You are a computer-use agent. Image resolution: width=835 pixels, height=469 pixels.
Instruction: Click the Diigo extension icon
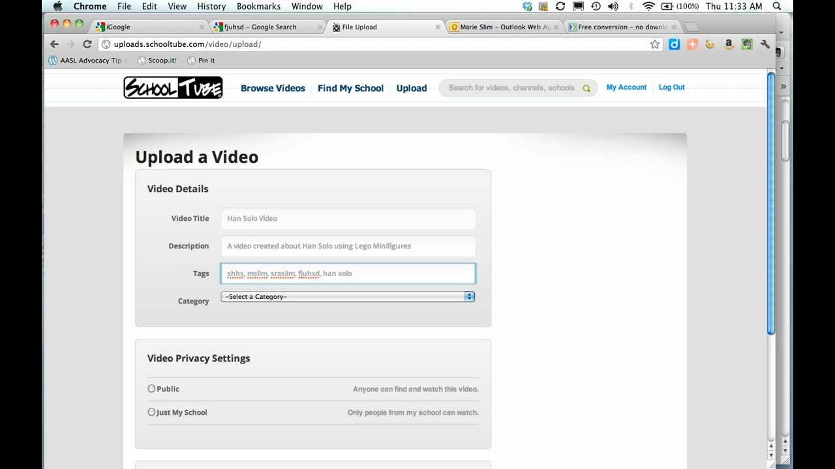[674, 44]
